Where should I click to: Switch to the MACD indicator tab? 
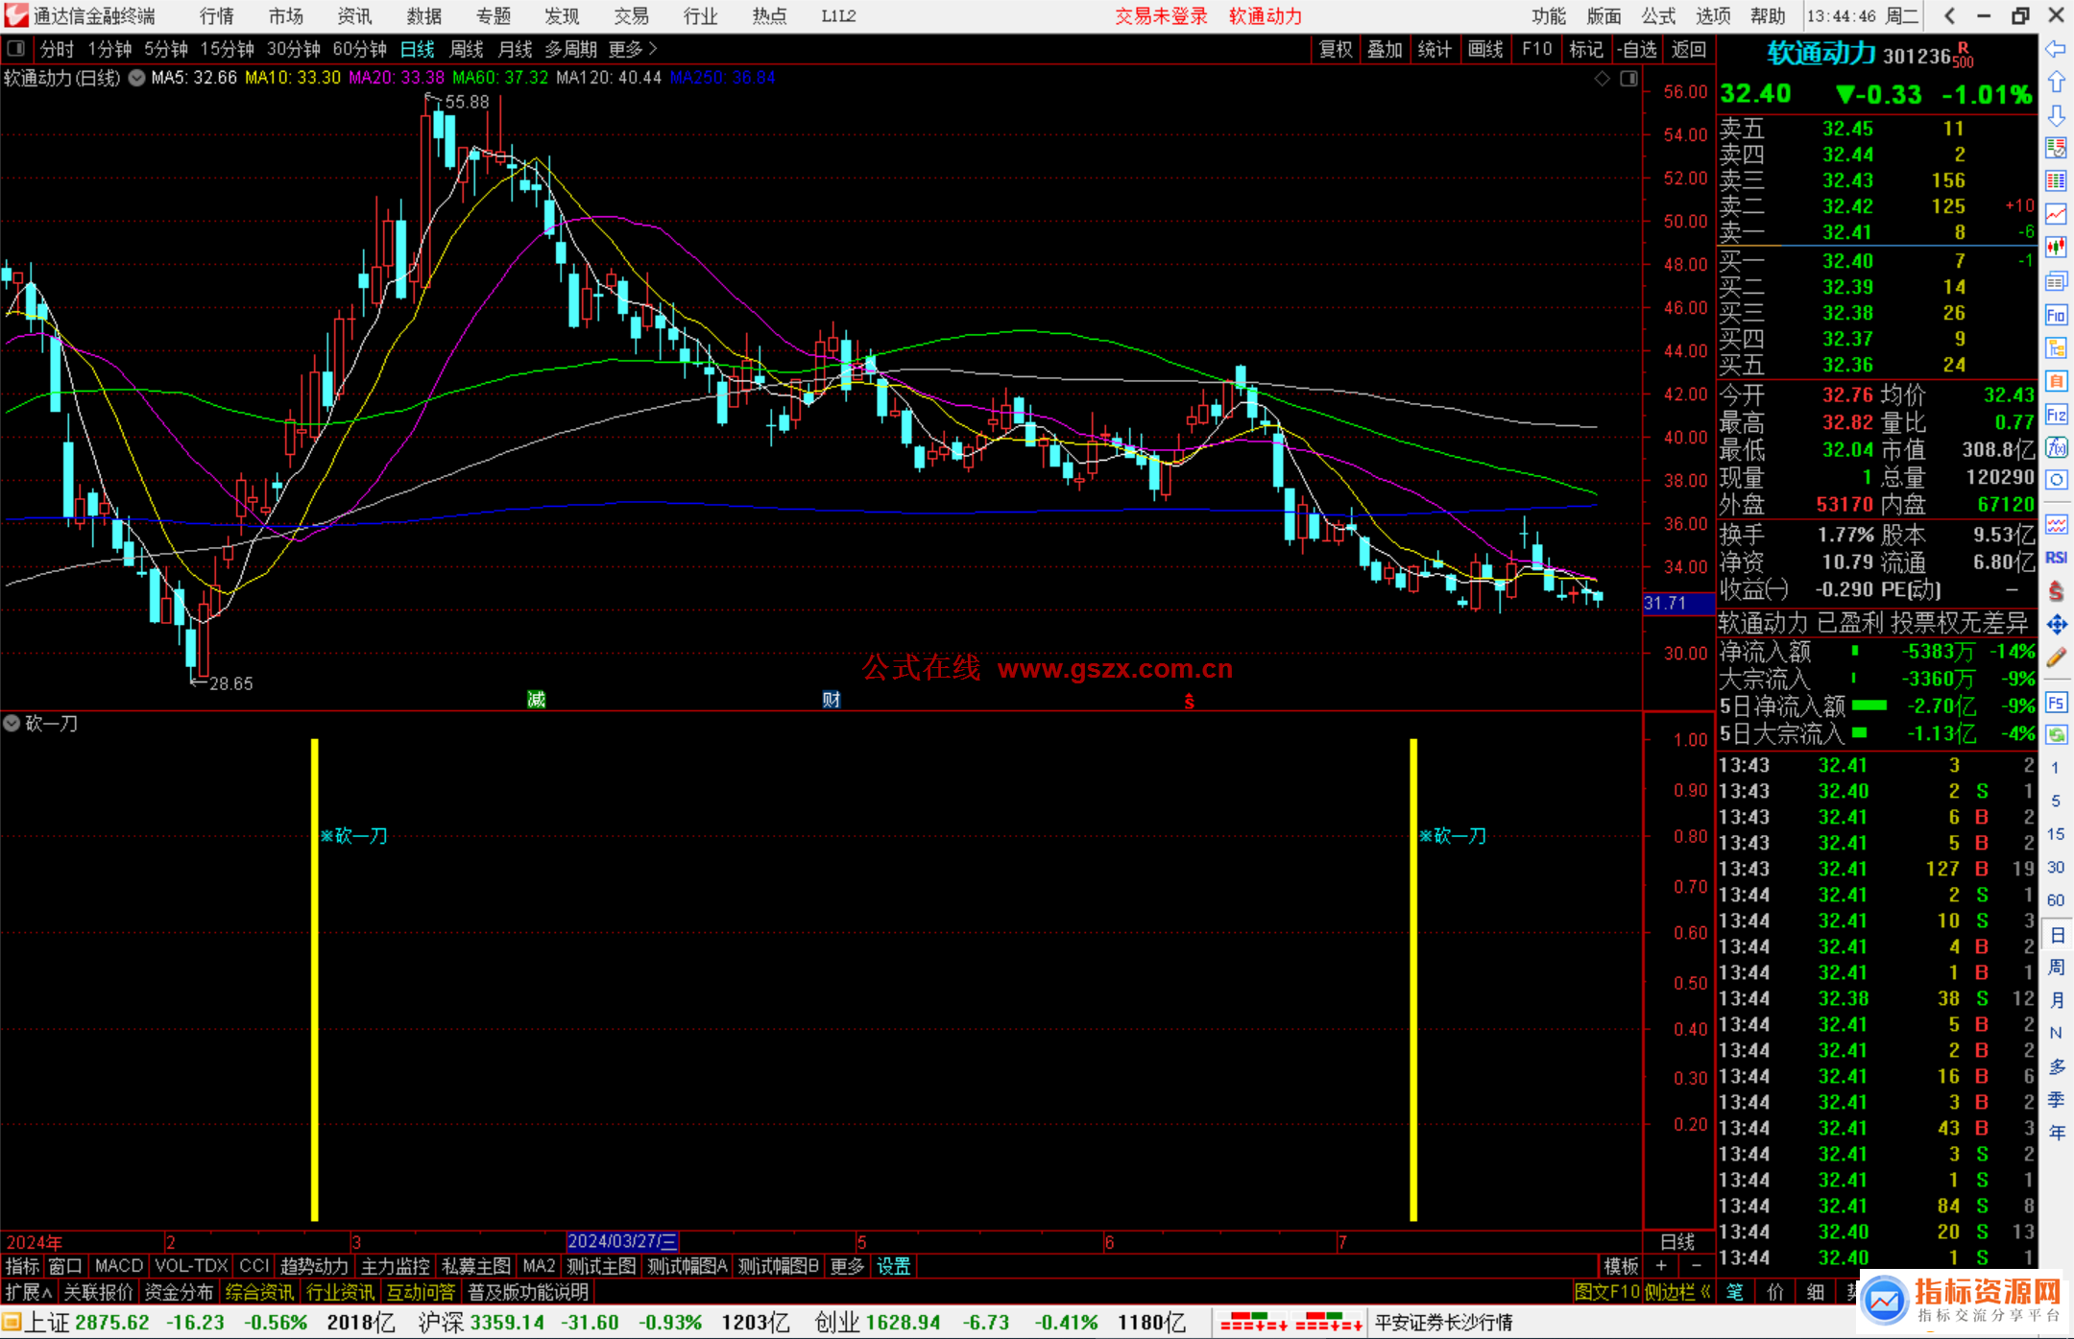(x=119, y=1266)
